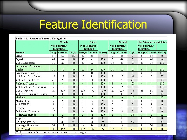This screenshot has width=187, height=140.
Task: Click the slide title "Feature Identification"
Action: point(93,24)
